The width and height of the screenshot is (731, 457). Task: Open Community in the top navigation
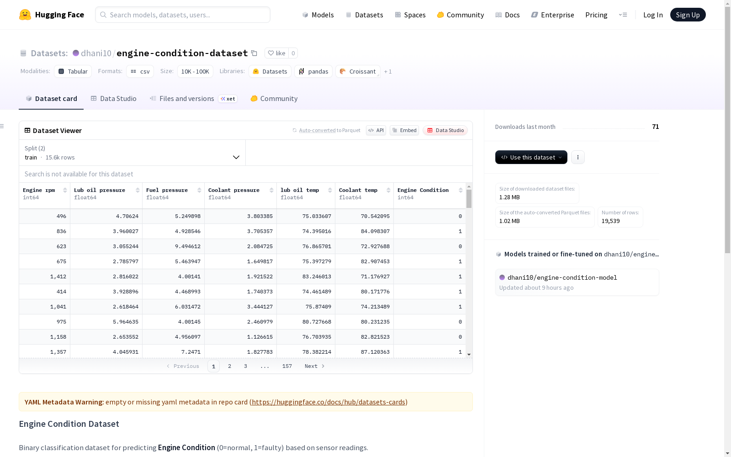(461, 15)
